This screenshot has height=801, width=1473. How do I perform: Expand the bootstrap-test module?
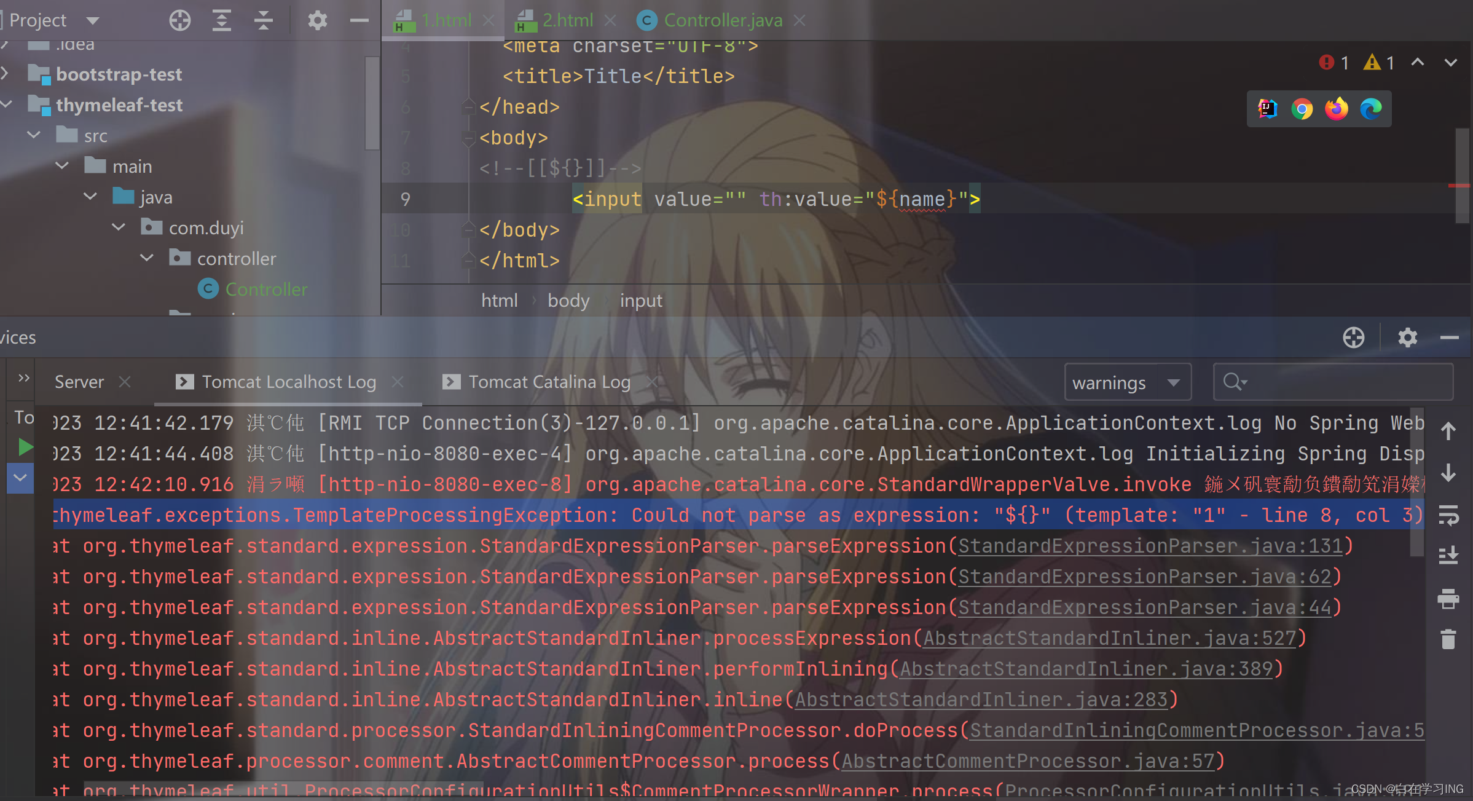pos(6,74)
